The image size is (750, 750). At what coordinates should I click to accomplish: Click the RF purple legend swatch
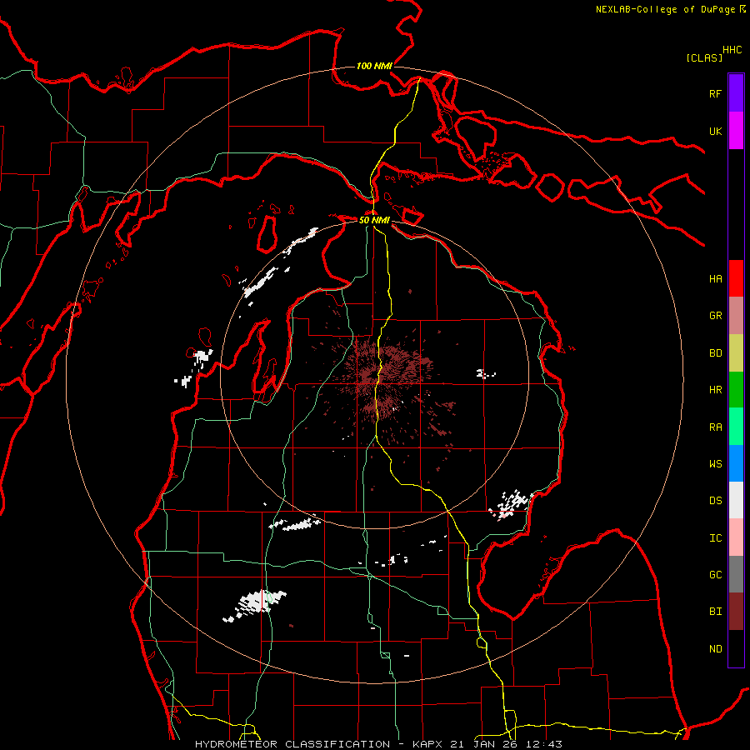click(x=736, y=93)
